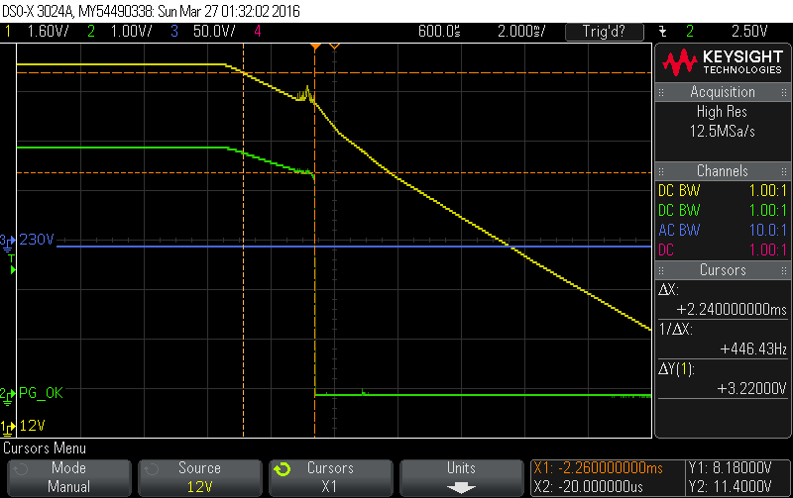Screen dimensions: 793x498
Task: Toggle channel 2 at 1.00V/ in status bar
Action: 119,32
